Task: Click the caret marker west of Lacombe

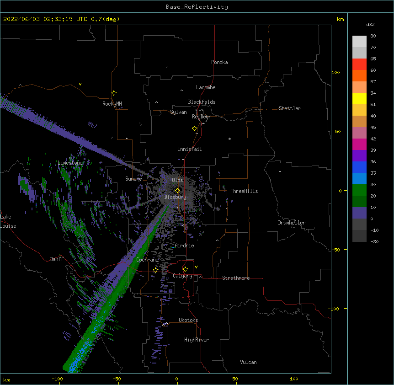Action: click(x=181, y=90)
